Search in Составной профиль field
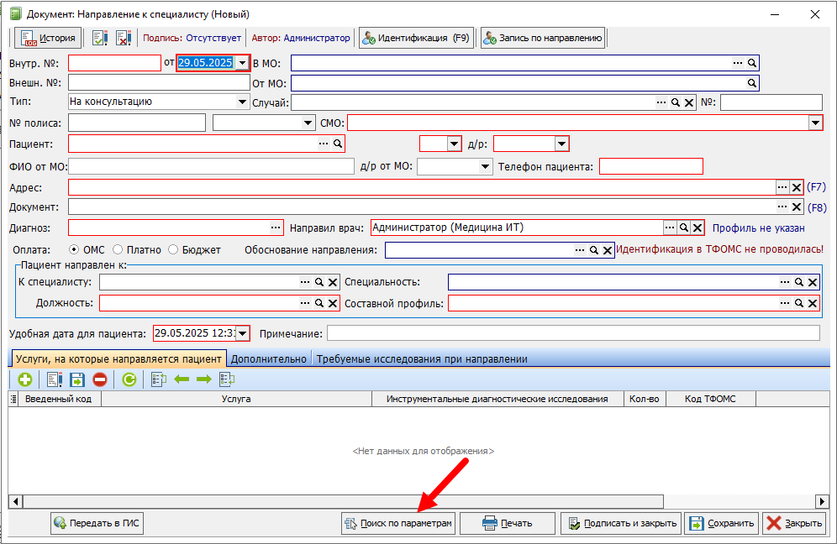Image resolution: width=837 pixels, height=544 pixels. pos(798,303)
